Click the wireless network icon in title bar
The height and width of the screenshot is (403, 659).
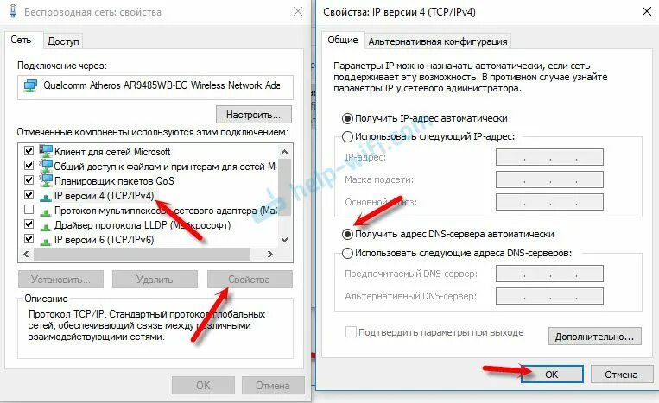pos(13,12)
